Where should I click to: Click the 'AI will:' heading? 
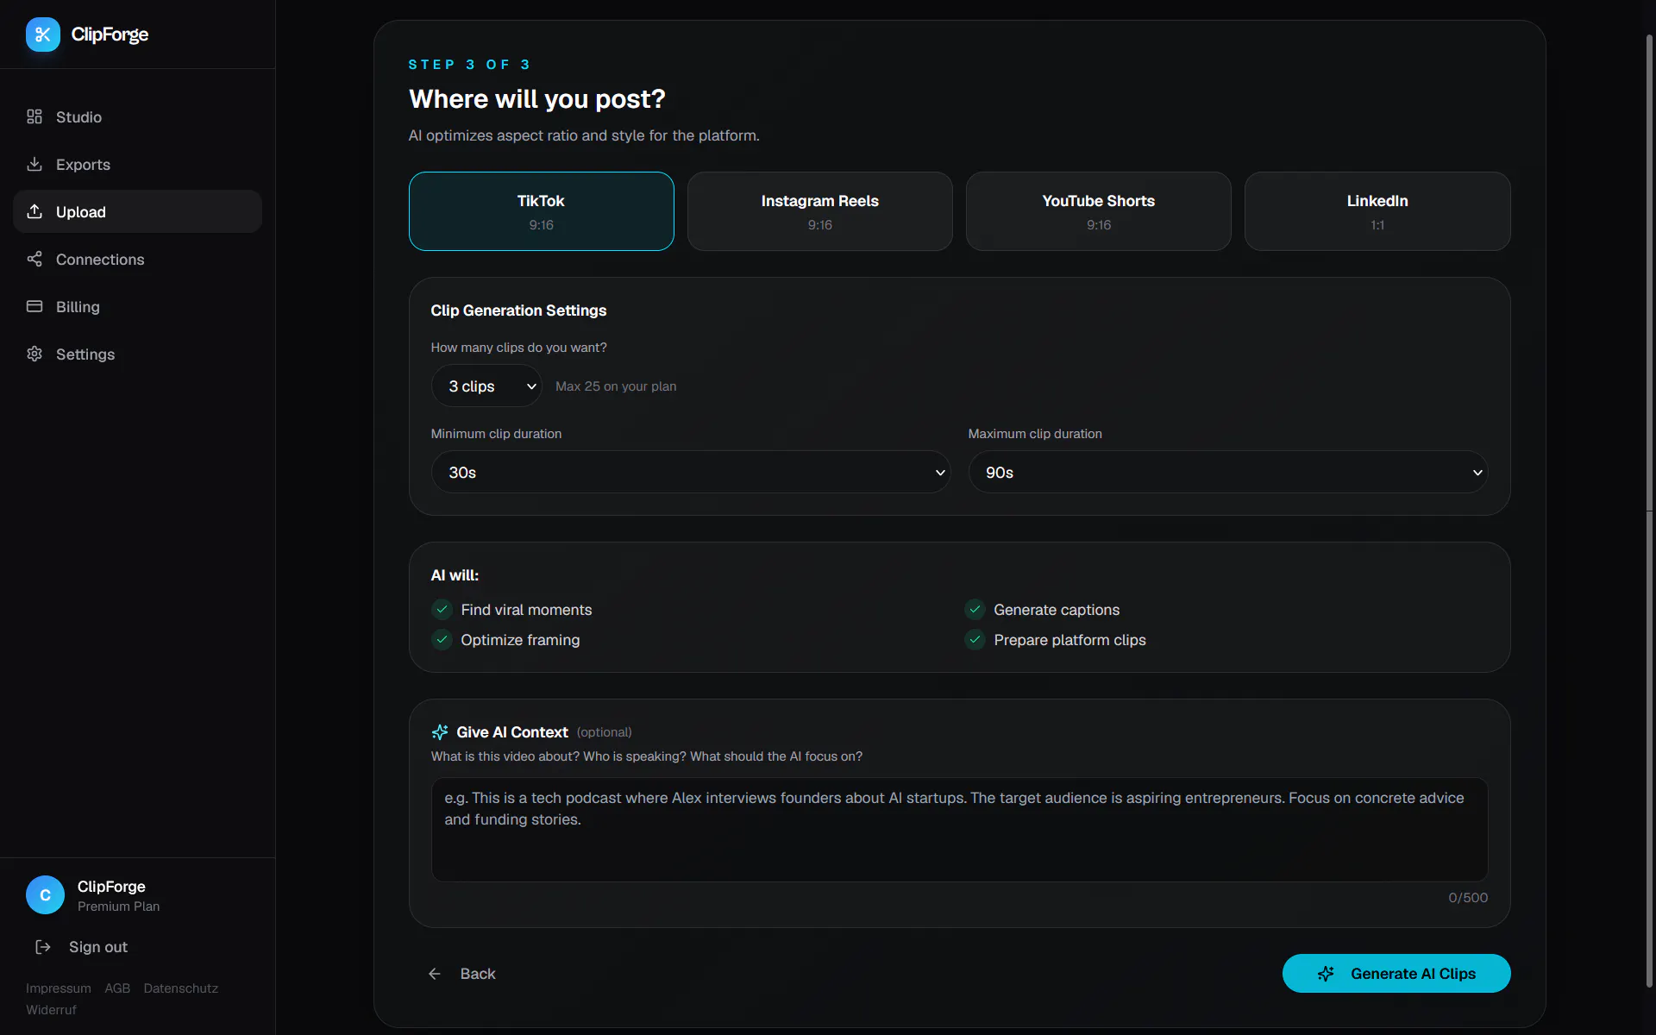(x=455, y=575)
